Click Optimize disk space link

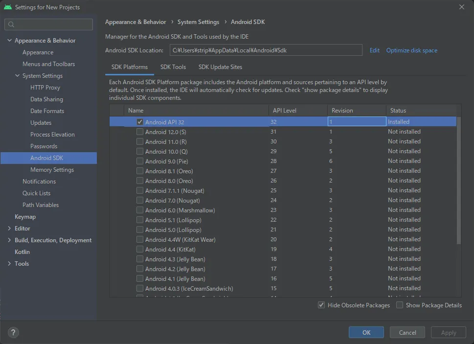pos(411,50)
